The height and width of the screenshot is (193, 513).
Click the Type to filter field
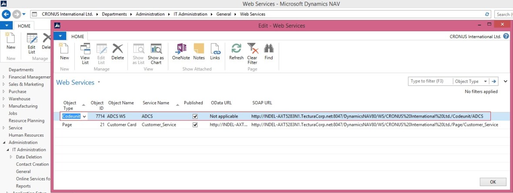click(430, 81)
